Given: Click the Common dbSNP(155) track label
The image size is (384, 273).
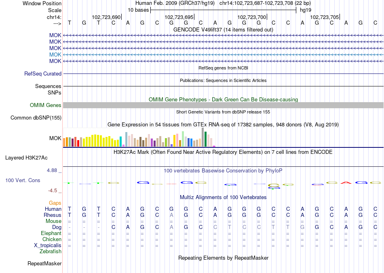Looking at the screenshot, I should (x=36, y=118).
